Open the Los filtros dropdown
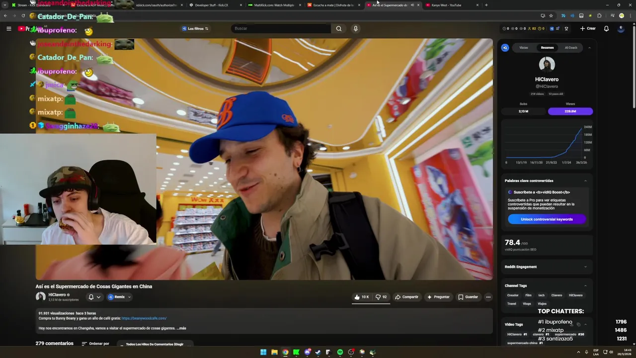 click(195, 28)
